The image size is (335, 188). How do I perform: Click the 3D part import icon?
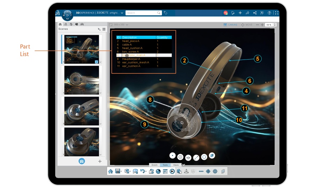tap(127, 171)
